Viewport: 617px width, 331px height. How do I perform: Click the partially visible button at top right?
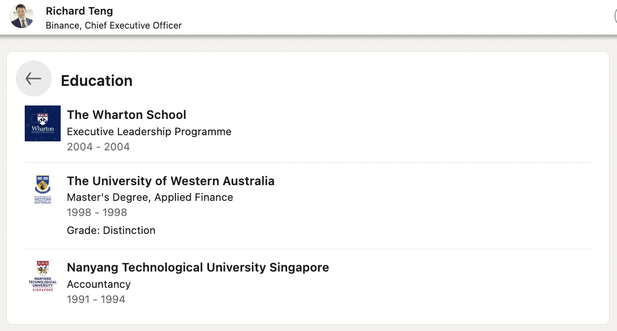615,16
